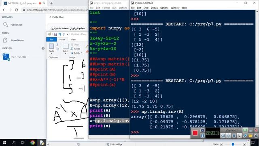
Task: Collapse Public Chat via back chevron
Action: 50,17
